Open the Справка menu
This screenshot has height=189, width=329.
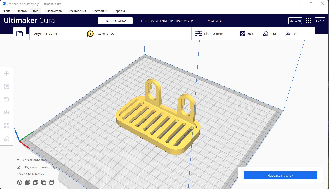pos(119,11)
